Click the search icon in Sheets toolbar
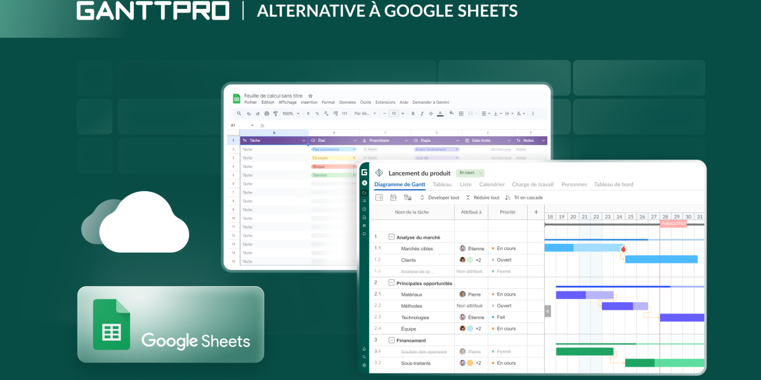 [239, 113]
